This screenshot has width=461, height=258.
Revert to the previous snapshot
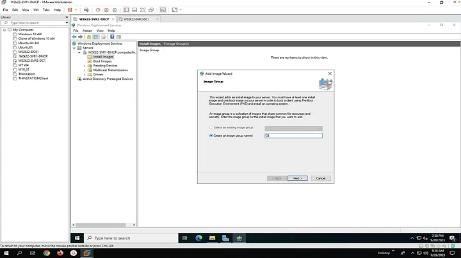pyautogui.click(x=106, y=10)
